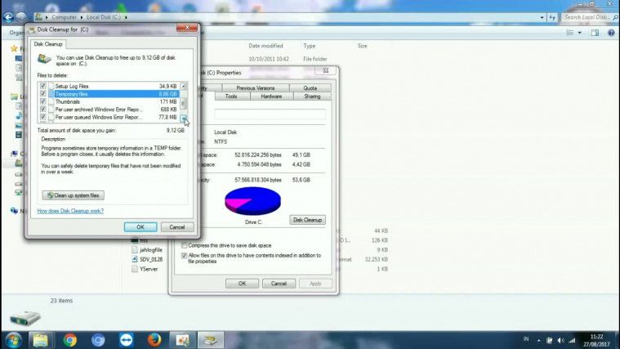This screenshot has height=349, width=620.
Task: Sort by the Date modified column
Action: click(x=265, y=46)
